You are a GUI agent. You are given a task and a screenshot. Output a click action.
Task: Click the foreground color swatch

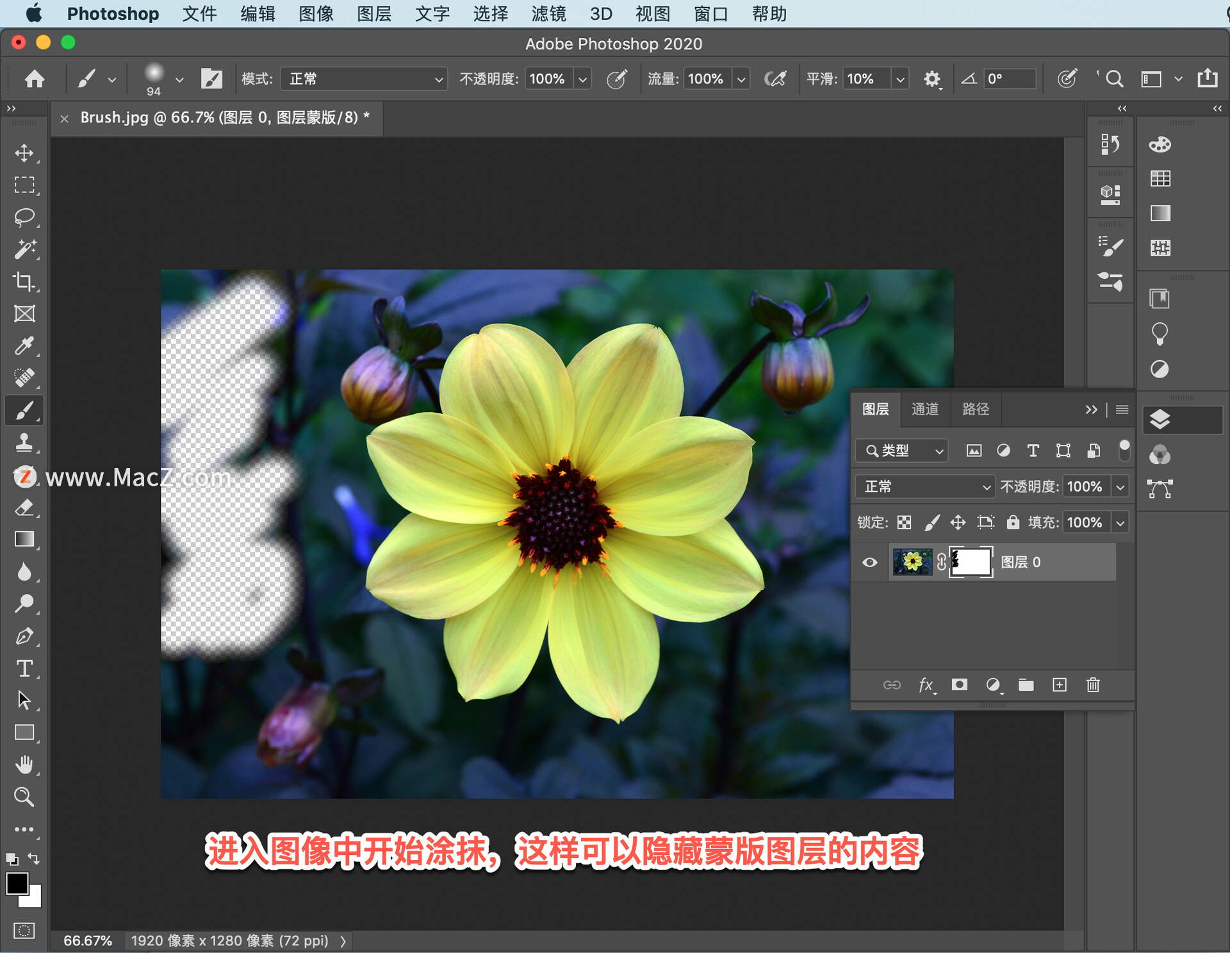[x=17, y=883]
